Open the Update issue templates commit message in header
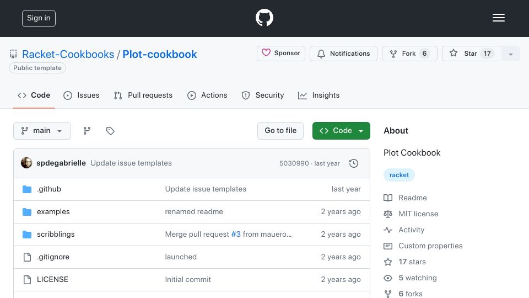529x298 pixels. [131, 163]
